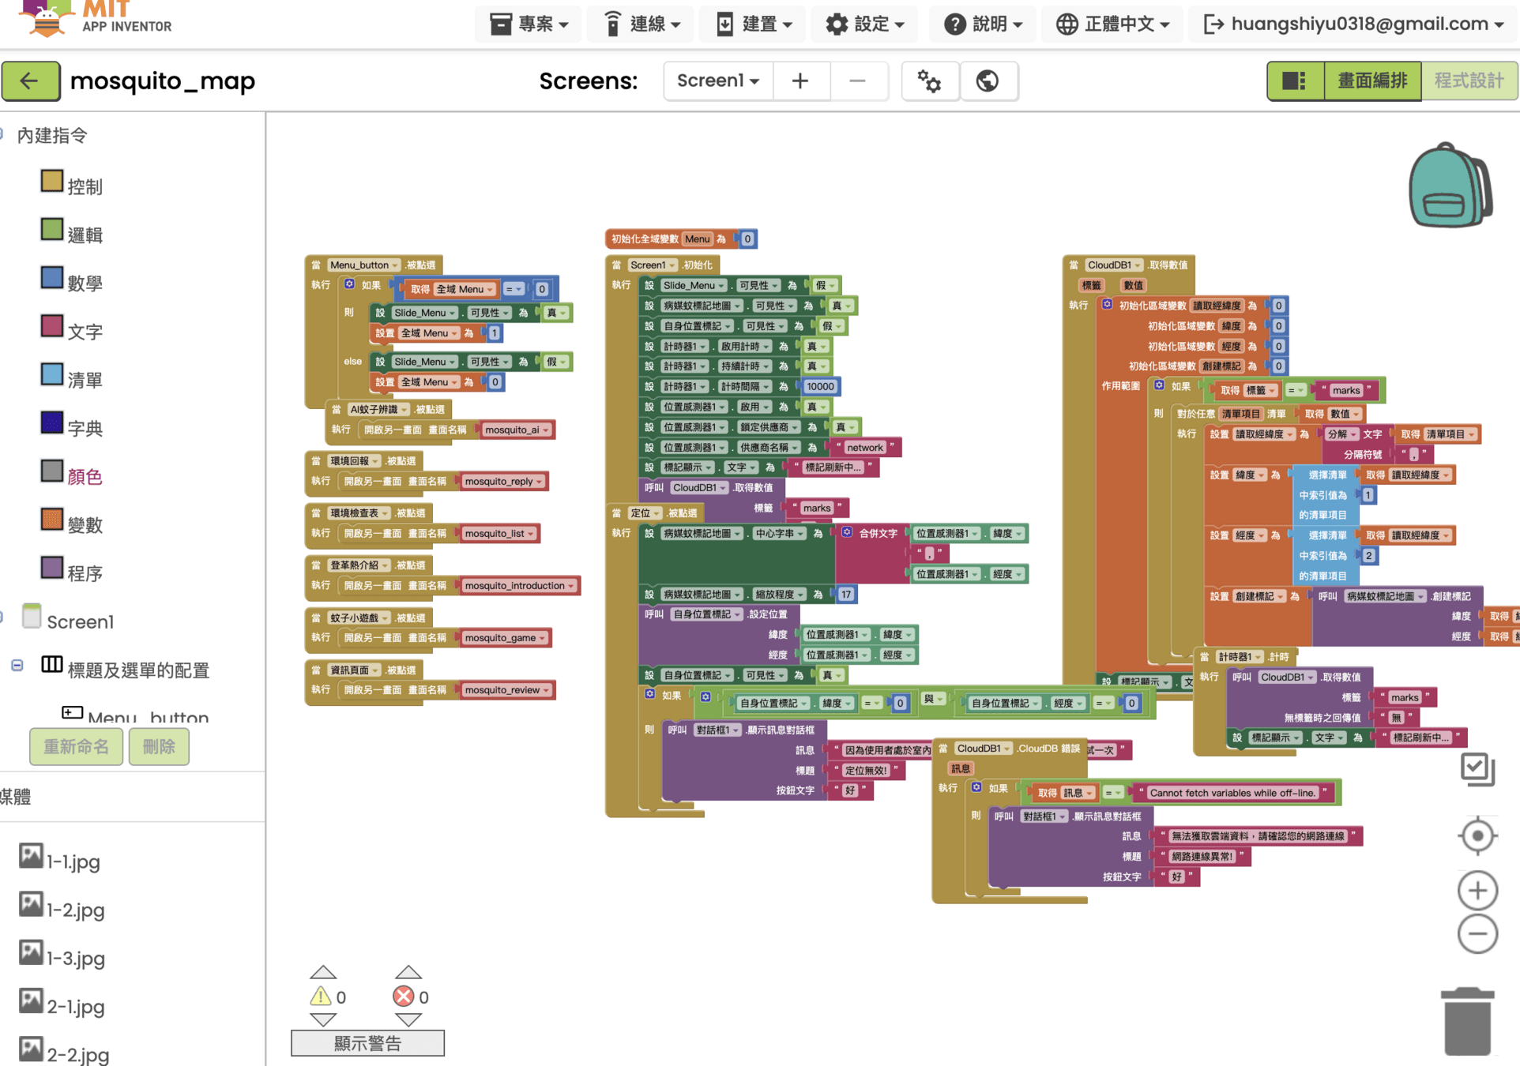Collapse 標題及選單的配置 tree node

coord(17,666)
